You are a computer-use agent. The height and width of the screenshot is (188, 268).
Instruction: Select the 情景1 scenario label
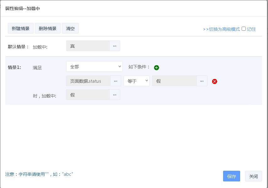(14, 67)
